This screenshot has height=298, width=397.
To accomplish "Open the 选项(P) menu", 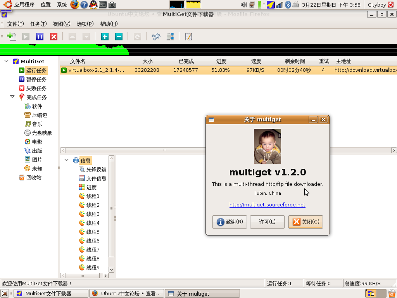I will [x=85, y=24].
